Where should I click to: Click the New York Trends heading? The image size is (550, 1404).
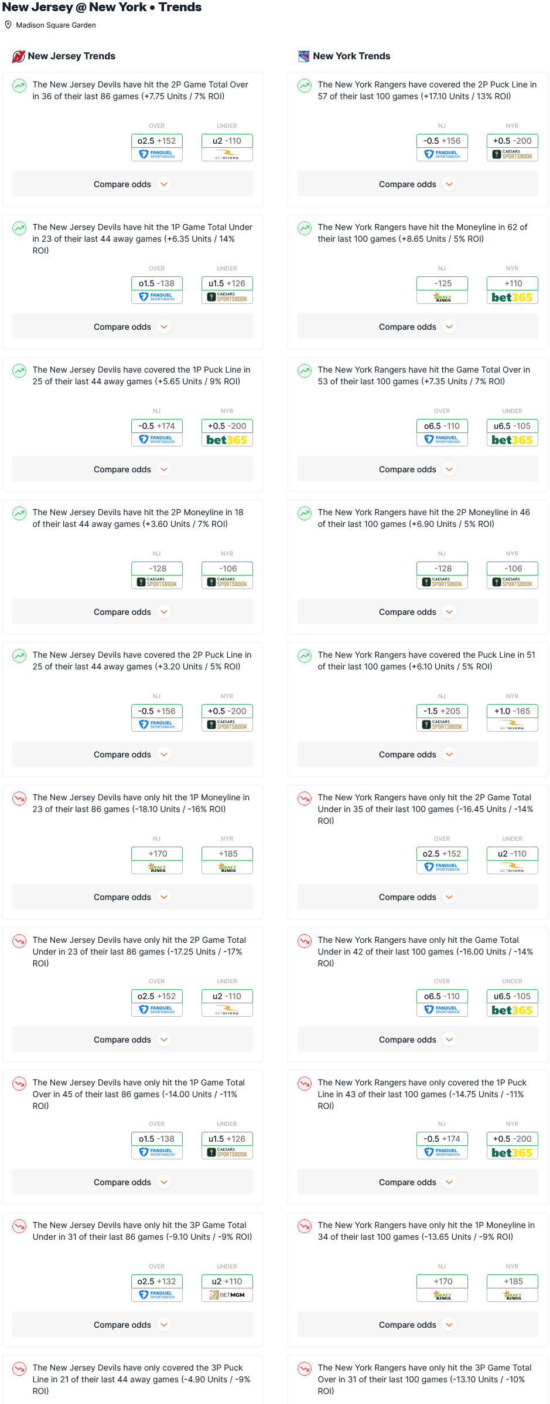[351, 56]
